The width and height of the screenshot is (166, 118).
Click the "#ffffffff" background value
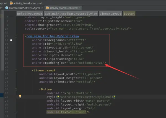[76, 40]
